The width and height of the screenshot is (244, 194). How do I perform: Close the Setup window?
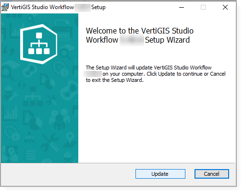tap(225, 7)
